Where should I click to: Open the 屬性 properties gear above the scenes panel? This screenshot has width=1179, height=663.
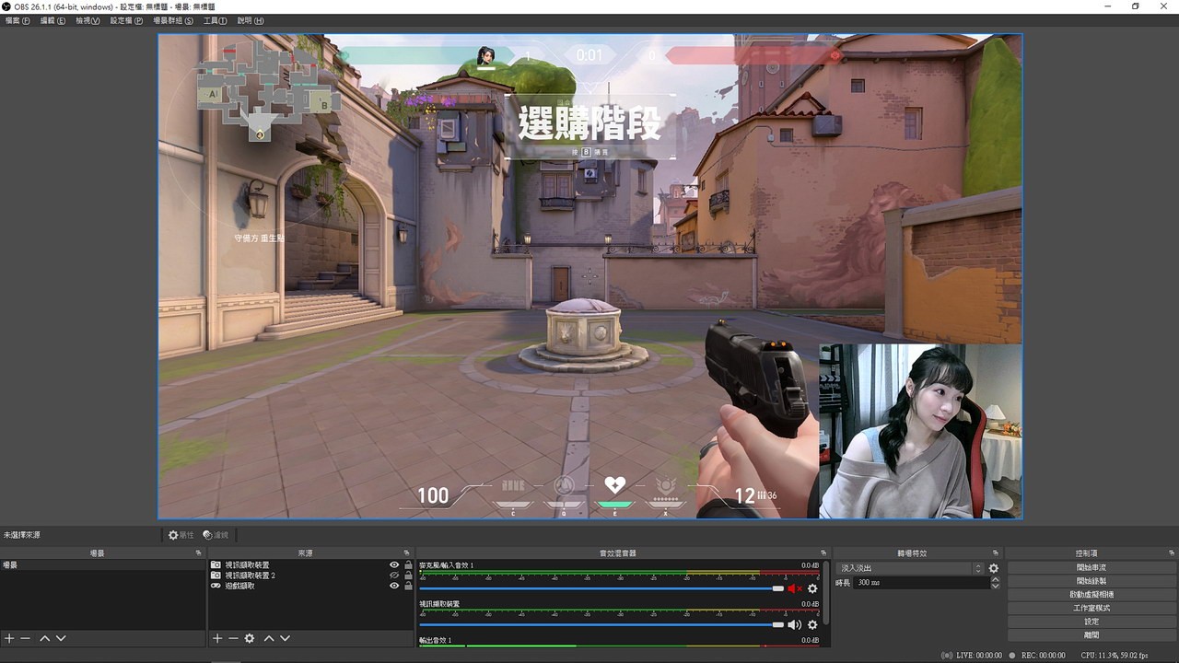(181, 535)
